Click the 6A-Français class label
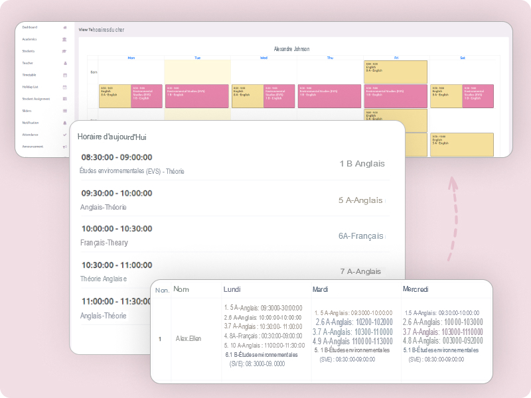 pos(360,236)
